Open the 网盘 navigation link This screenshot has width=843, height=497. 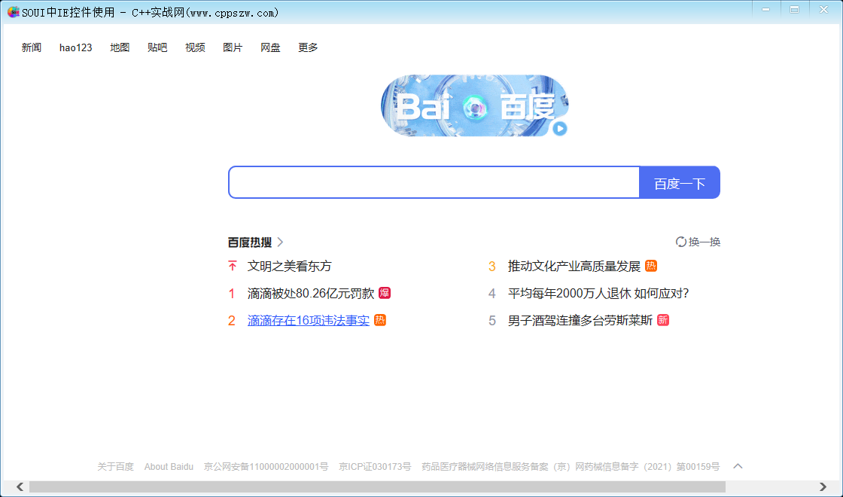(x=270, y=47)
